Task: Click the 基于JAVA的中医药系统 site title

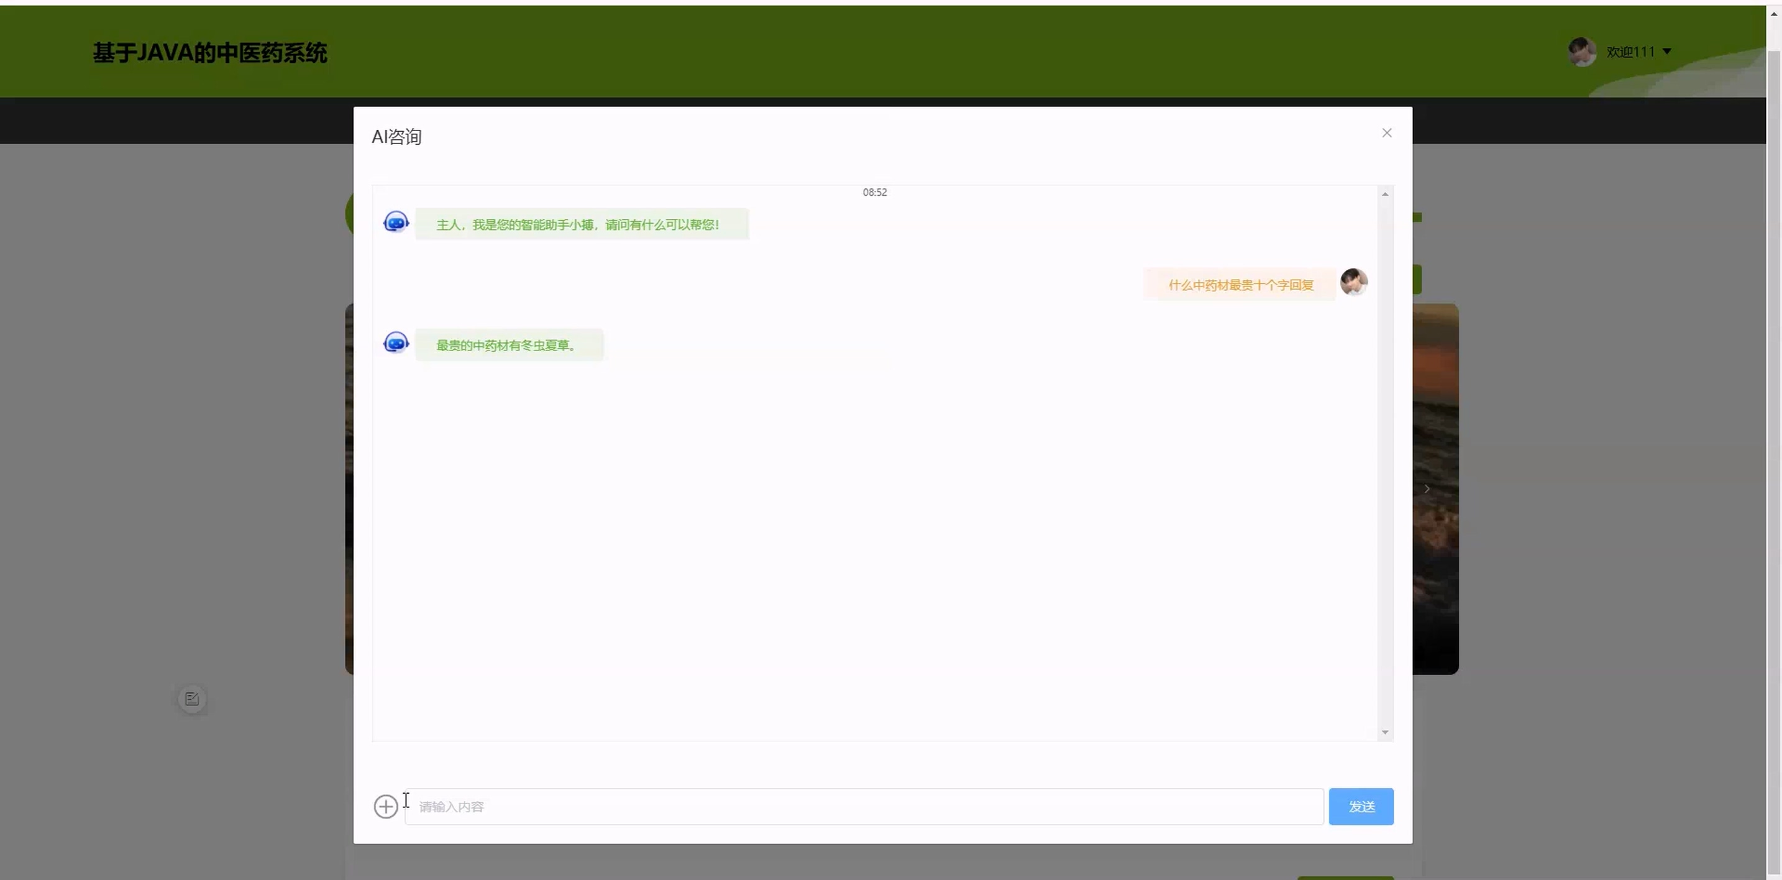Action: pyautogui.click(x=209, y=53)
